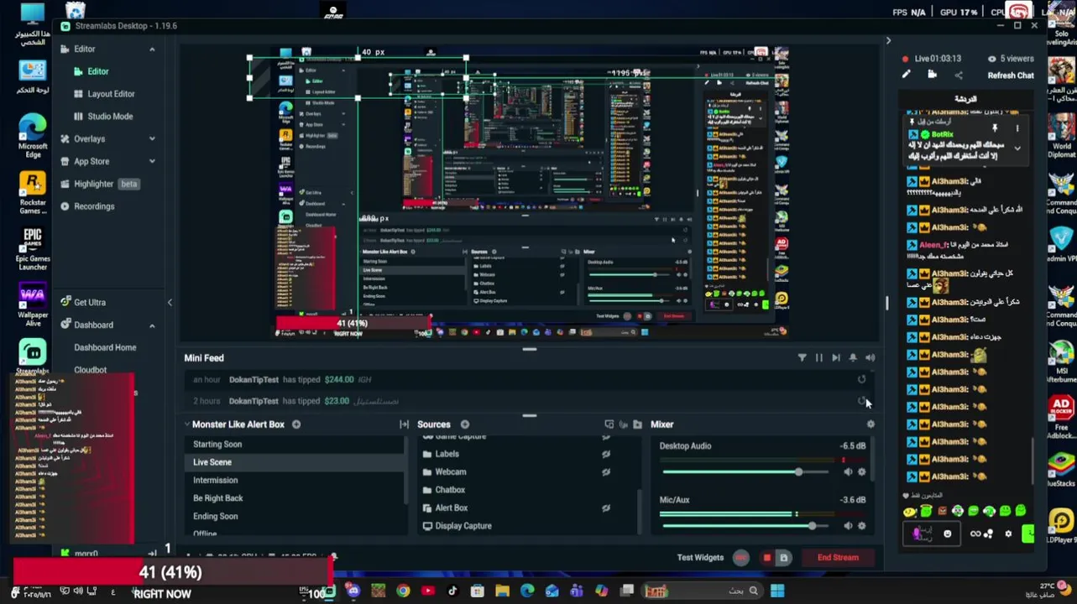Image resolution: width=1077 pixels, height=604 pixels.
Task: Click the Mini Feed filter icon
Action: click(802, 358)
